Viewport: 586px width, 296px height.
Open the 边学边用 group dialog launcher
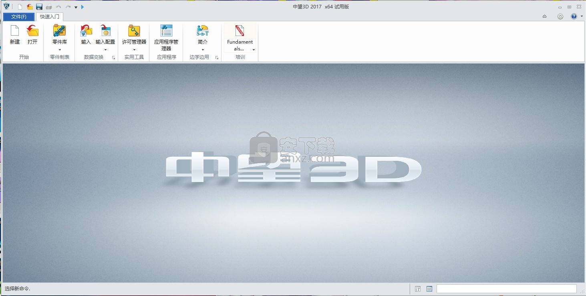click(217, 58)
